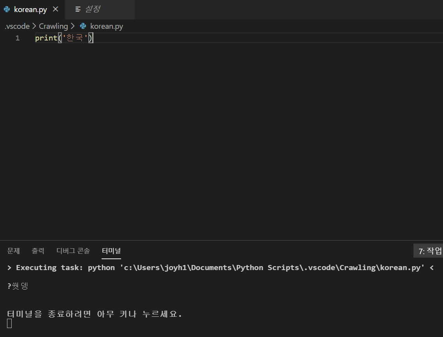The width and height of the screenshot is (443, 337).
Task: Open the 터미널 panel tab
Action: point(111,251)
